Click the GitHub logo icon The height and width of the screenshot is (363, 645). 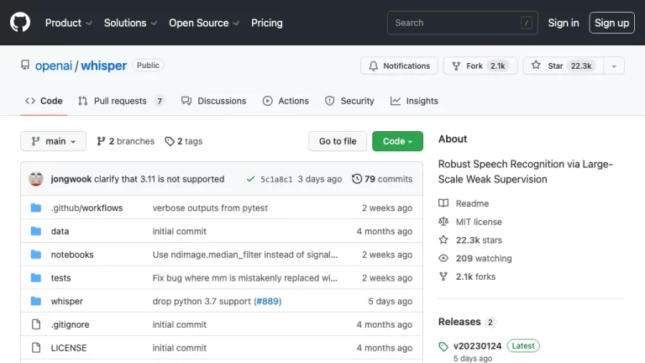[x=20, y=23]
